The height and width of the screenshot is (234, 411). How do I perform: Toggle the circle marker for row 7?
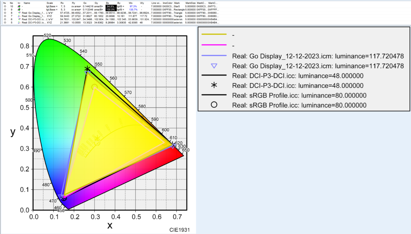[5, 16]
